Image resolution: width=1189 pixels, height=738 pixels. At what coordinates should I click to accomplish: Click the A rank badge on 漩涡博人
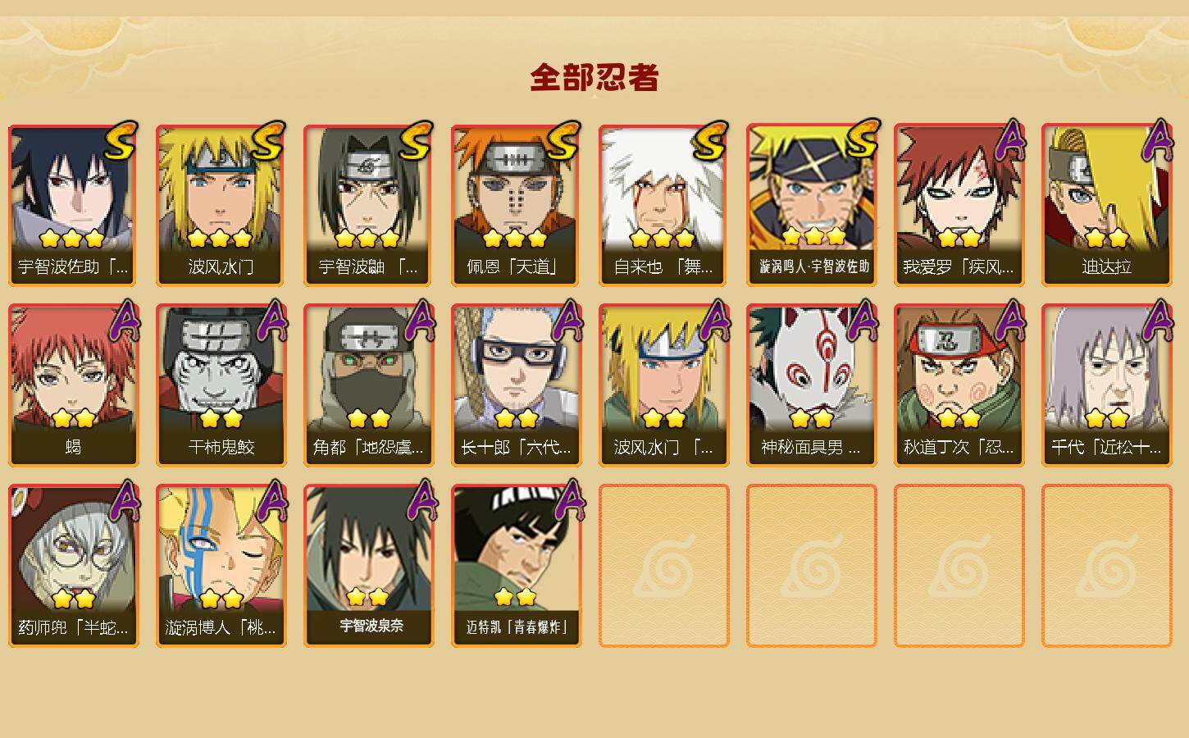pos(272,502)
